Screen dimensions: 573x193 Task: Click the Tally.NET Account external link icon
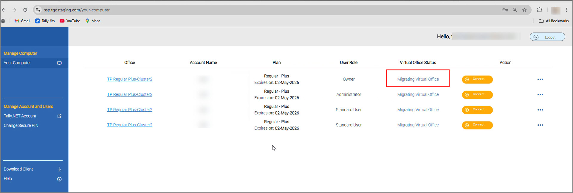pyautogui.click(x=59, y=116)
